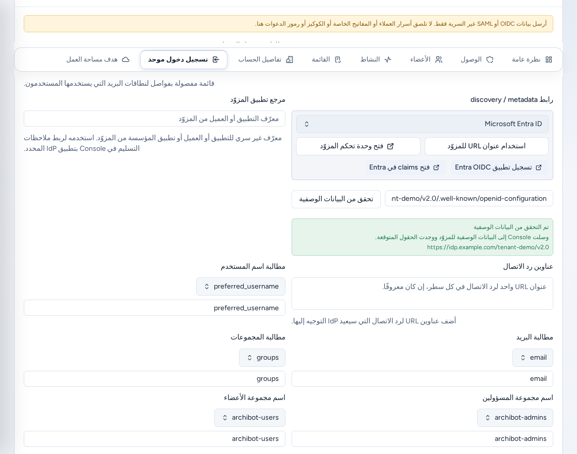Click chevron arrows in email dropdown

tap(523, 358)
